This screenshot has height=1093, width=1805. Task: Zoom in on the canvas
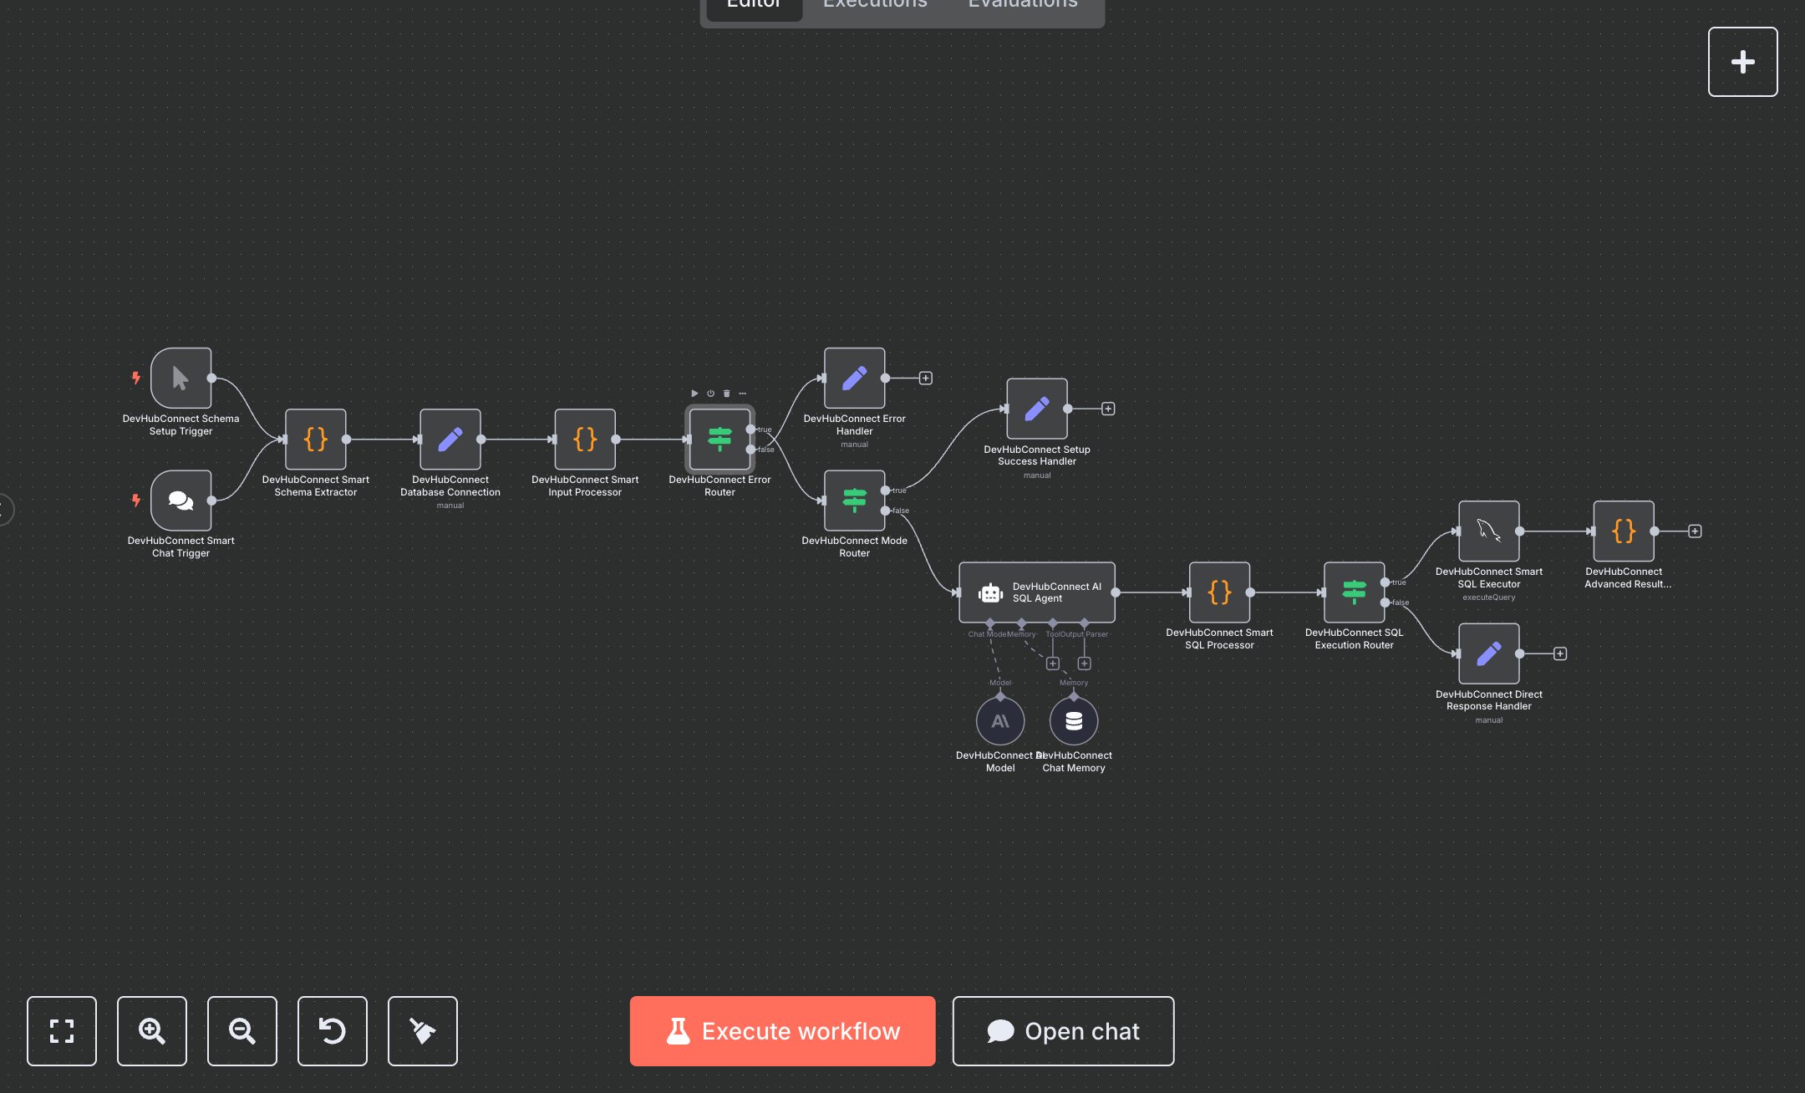pyautogui.click(x=151, y=1031)
